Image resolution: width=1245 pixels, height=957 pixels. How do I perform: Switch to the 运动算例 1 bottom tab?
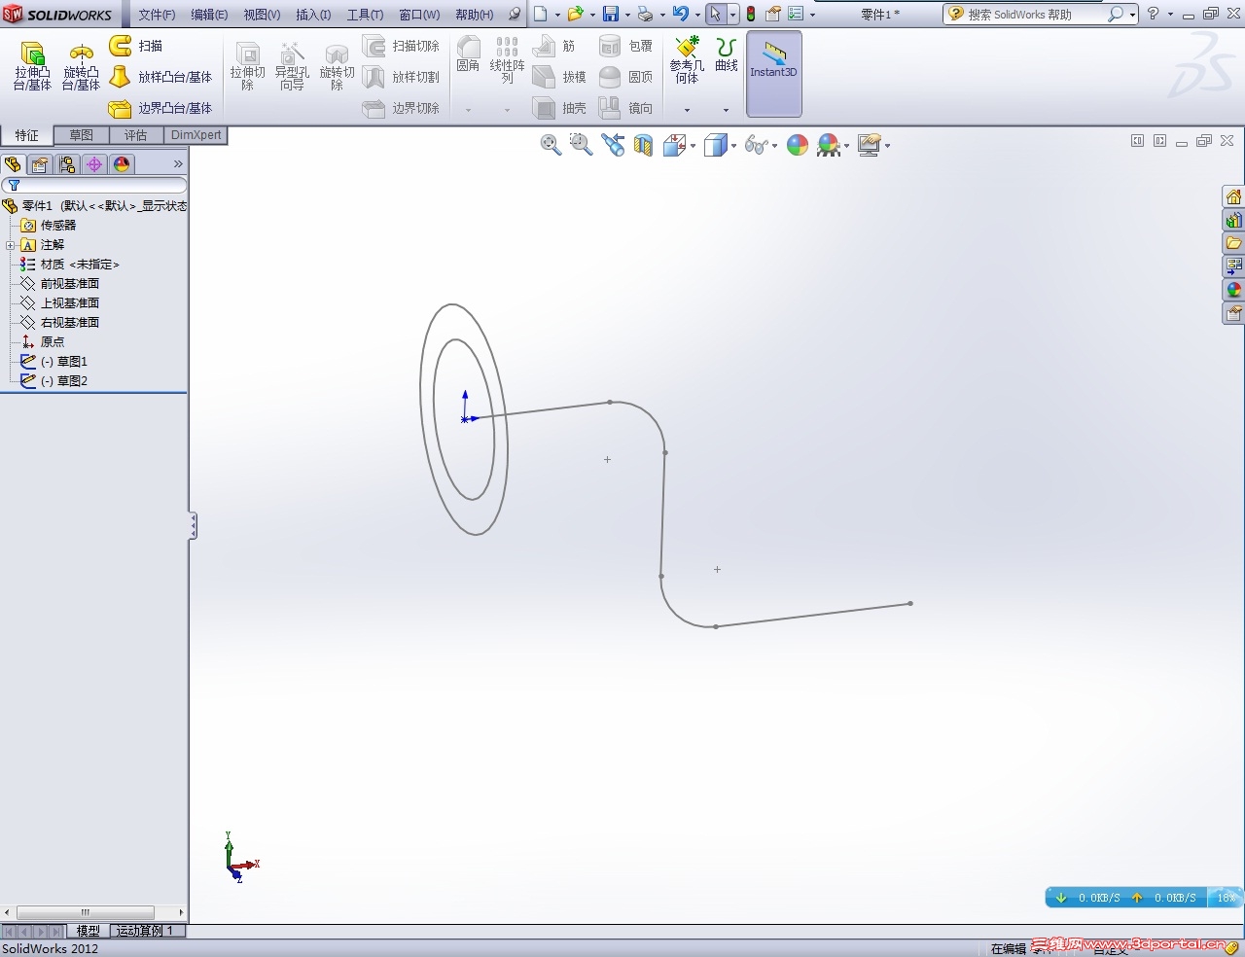[145, 931]
